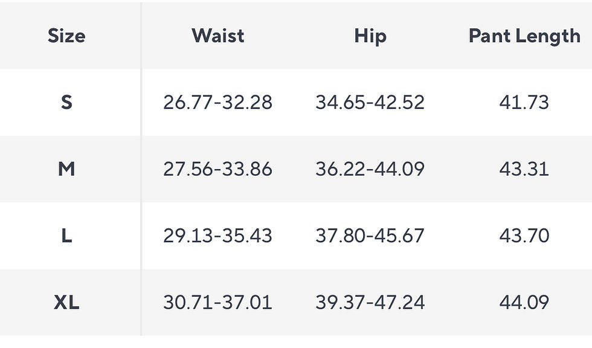Image resolution: width=592 pixels, height=348 pixels.
Task: Click the Pant Length column header
Action: click(x=524, y=36)
